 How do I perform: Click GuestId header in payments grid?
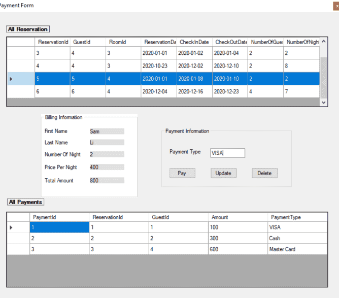(x=179, y=217)
